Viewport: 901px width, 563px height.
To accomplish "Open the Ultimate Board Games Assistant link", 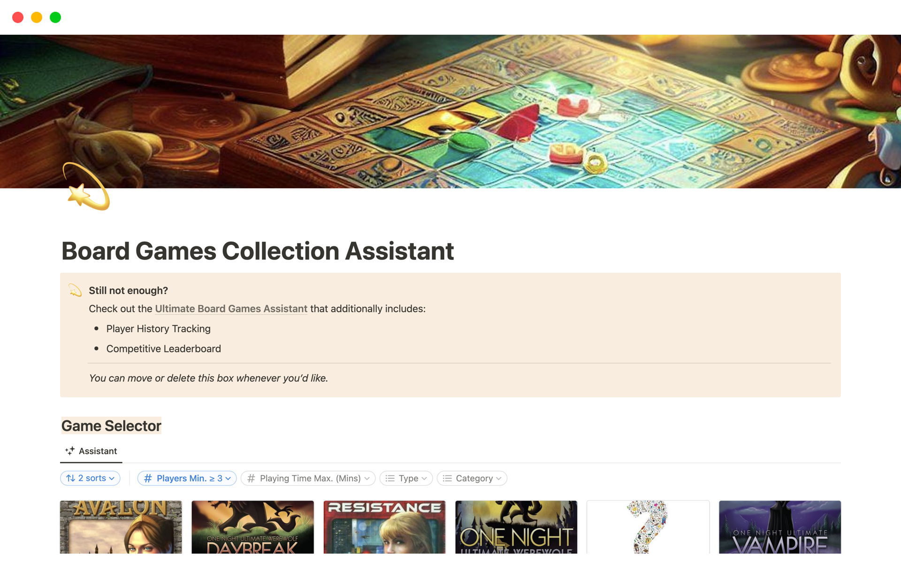I will tap(231, 309).
